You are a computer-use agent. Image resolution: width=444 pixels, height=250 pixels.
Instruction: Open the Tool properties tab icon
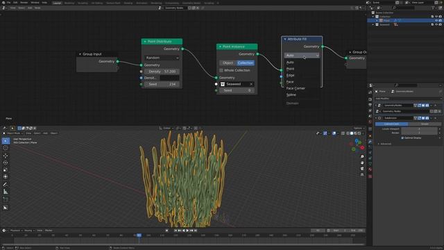point(370,92)
